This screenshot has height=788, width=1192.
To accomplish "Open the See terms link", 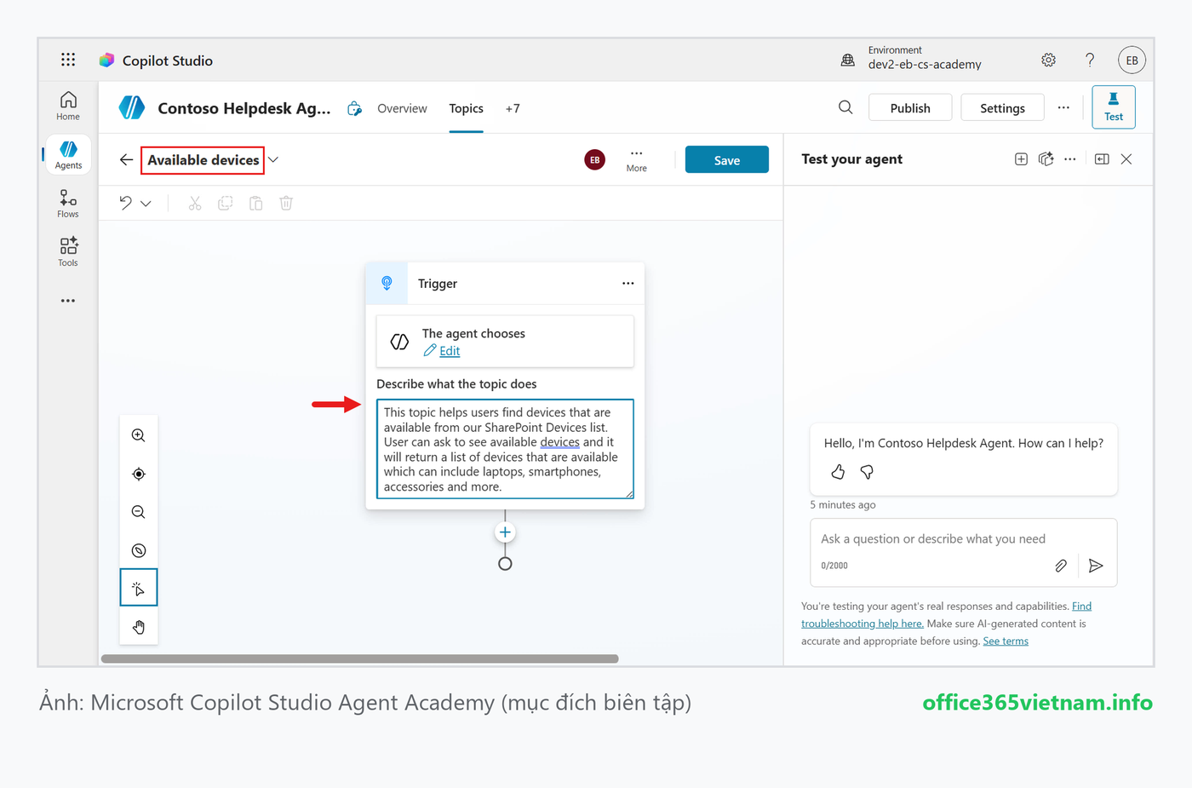I will pos(1006,641).
